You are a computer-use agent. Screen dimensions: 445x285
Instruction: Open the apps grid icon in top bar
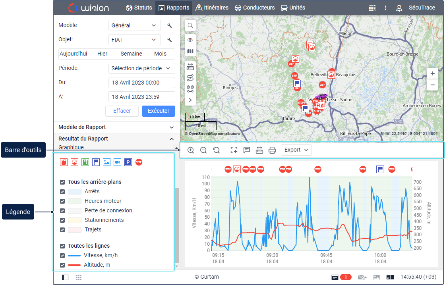[x=372, y=8]
